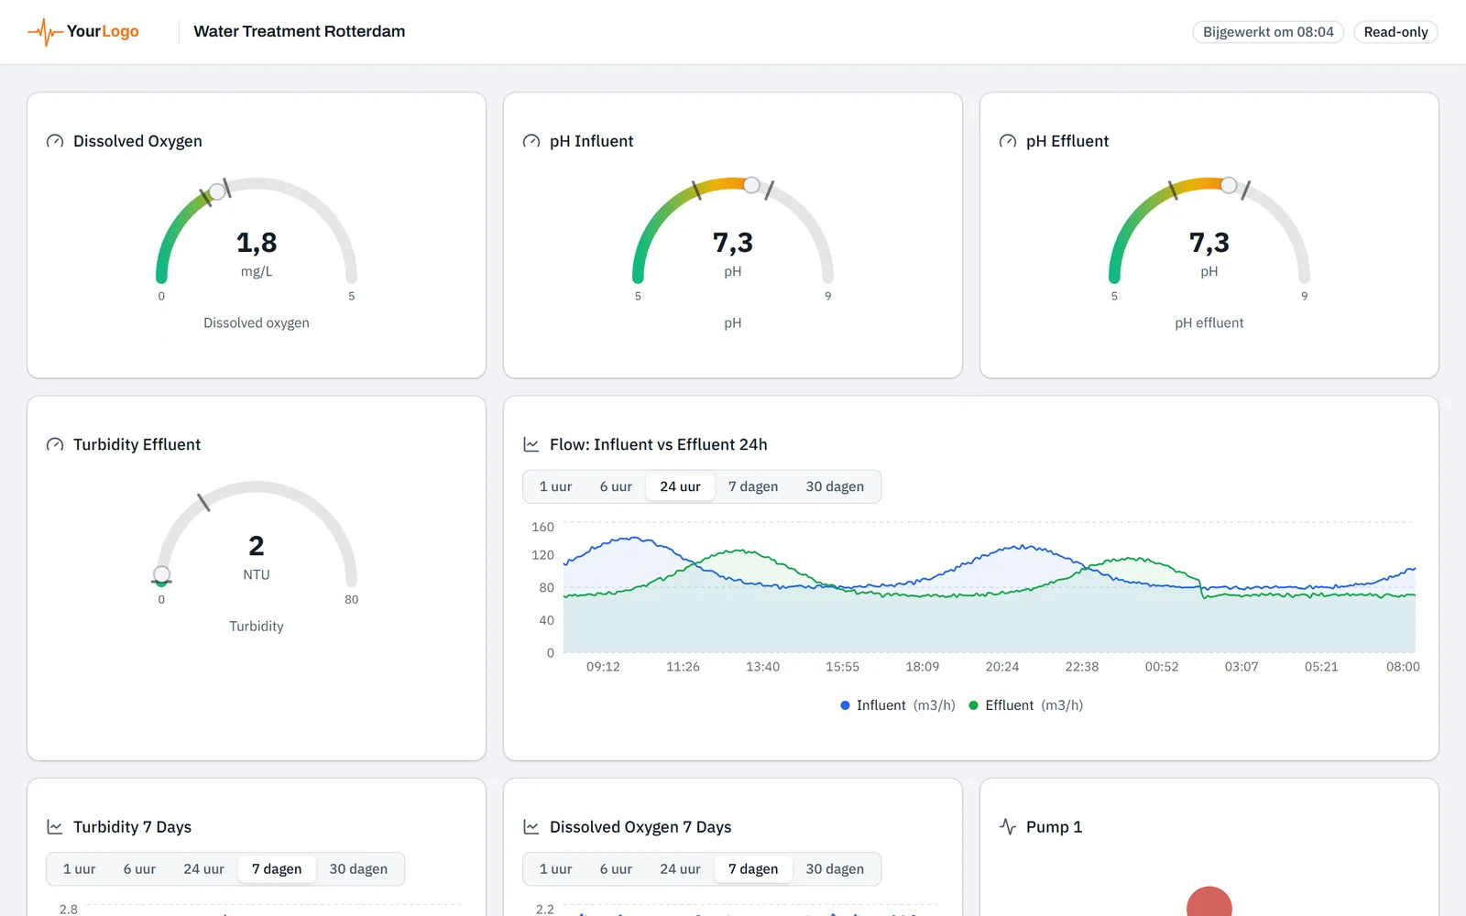Screen dimensions: 1466x916
Task: Select 1 uur range in Flow chart
Action: coord(555,486)
